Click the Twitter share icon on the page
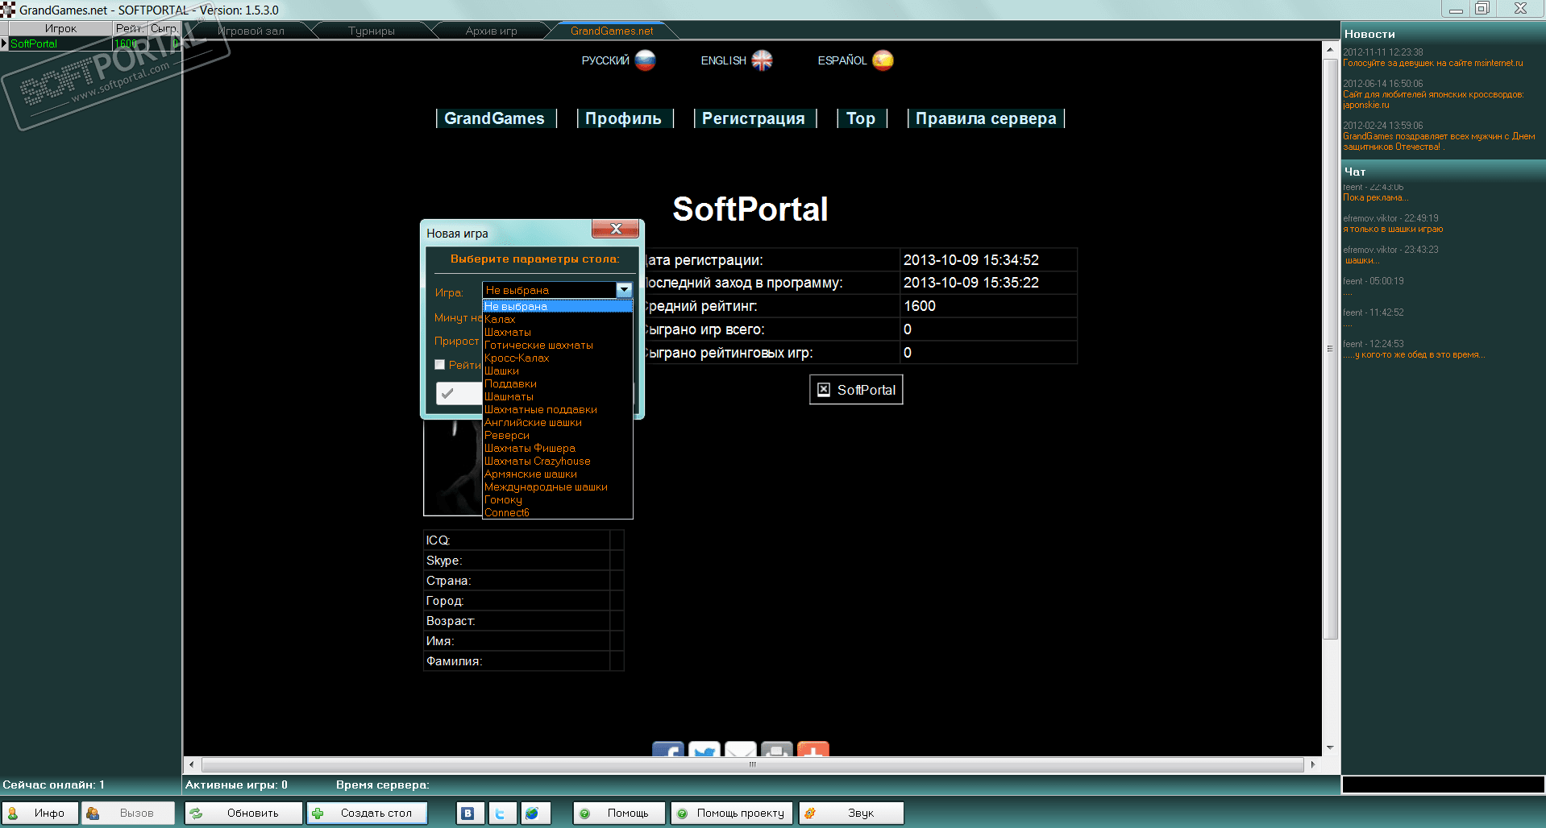The height and width of the screenshot is (828, 1546). [704, 750]
